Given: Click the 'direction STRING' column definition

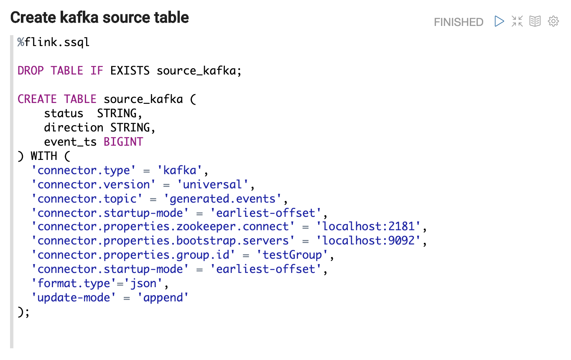Looking at the screenshot, I should click(100, 128).
